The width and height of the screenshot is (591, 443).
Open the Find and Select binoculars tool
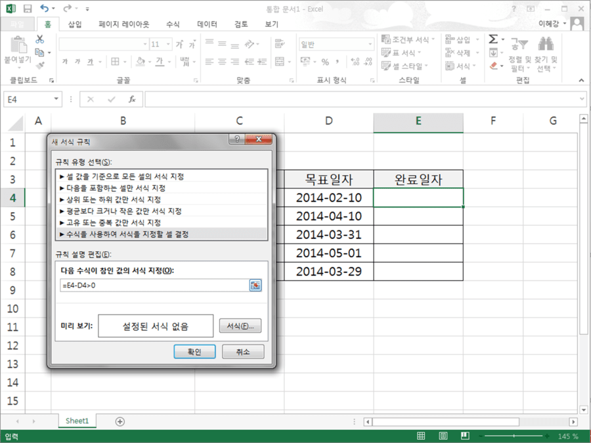(x=546, y=44)
